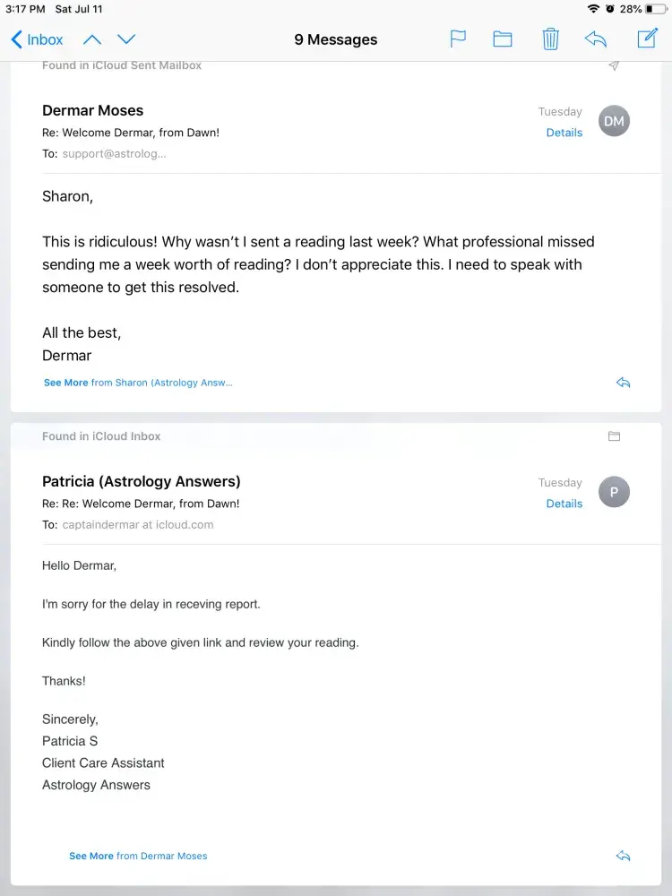
Task: Move message using the folder icon
Action: 503,39
